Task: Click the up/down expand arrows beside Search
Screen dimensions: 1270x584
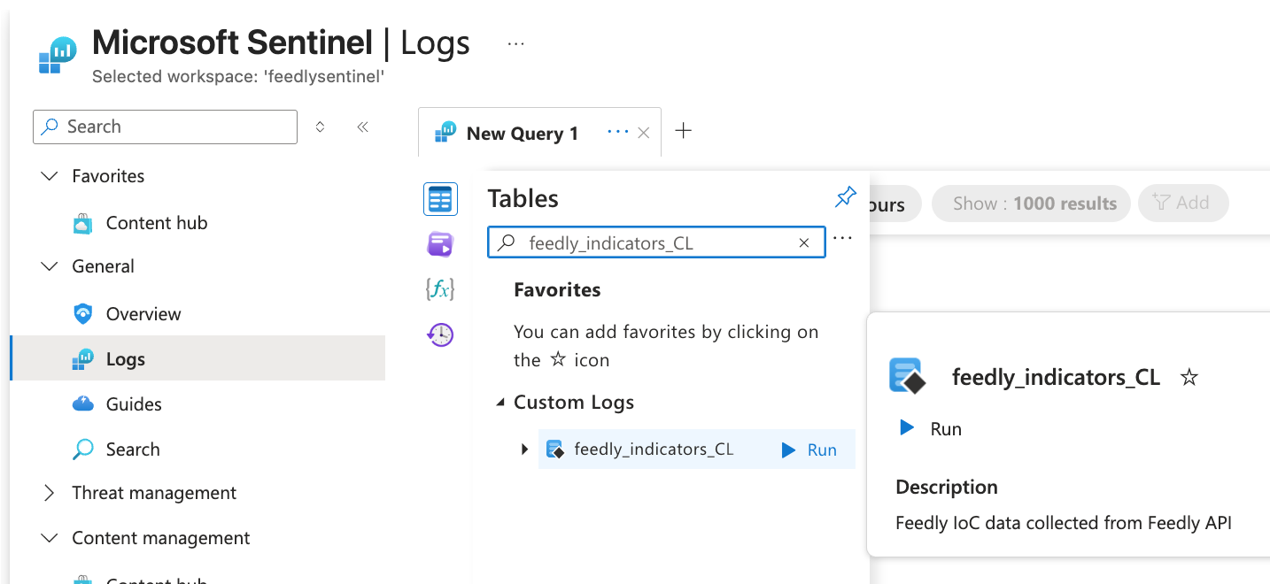Action: click(x=321, y=127)
